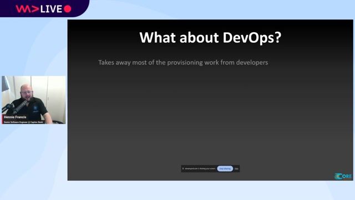Click the 'What about DevOps?' slide title
This screenshot has height=200, width=355.
pyautogui.click(x=210, y=37)
